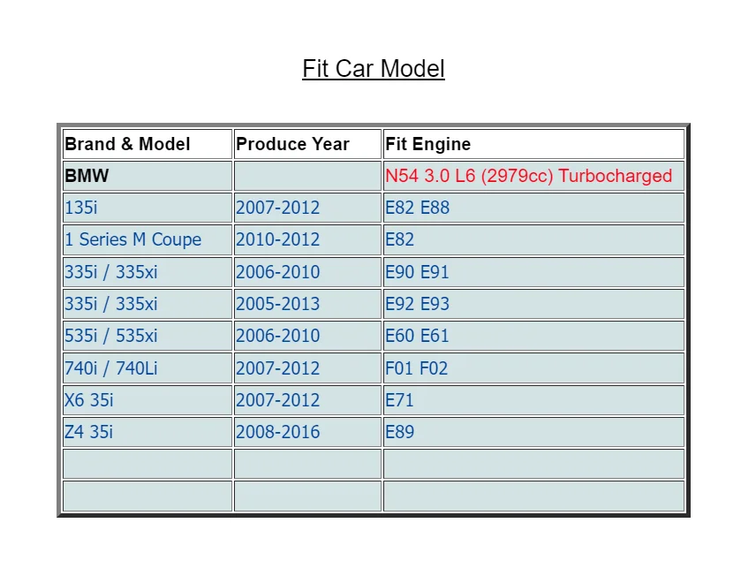Viewport: 741px width, 576px height.
Task: Click the 'Fit Car Model' heading
Action: coord(373,69)
